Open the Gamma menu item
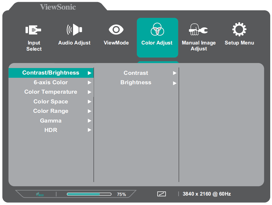The height and width of the screenshot is (205, 272). click(x=51, y=120)
